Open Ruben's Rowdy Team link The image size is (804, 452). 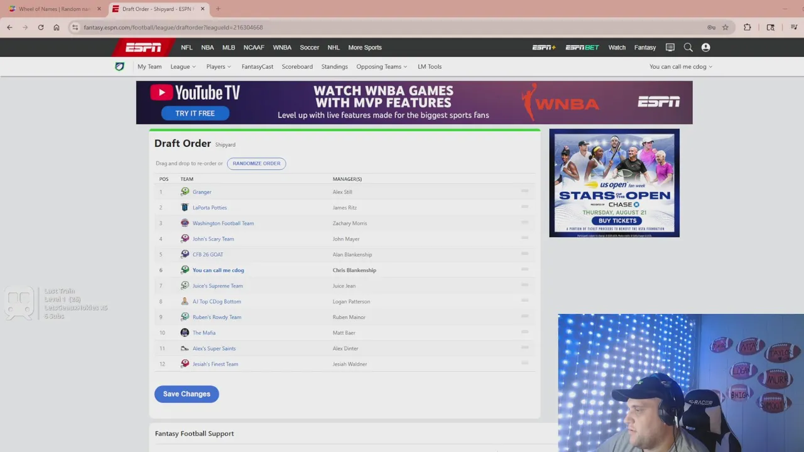217,317
